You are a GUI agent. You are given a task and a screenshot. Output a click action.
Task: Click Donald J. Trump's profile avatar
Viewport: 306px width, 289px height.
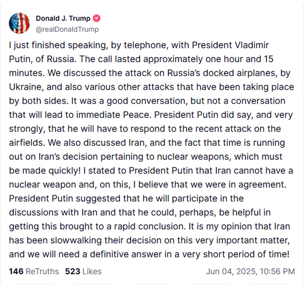pyautogui.click(x=19, y=23)
